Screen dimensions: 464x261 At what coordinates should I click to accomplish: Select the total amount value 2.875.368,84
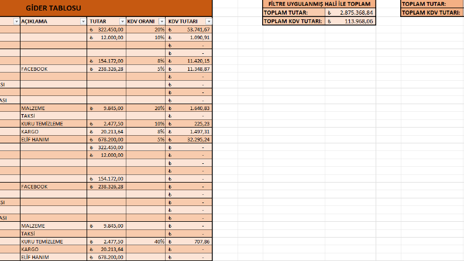pos(350,12)
